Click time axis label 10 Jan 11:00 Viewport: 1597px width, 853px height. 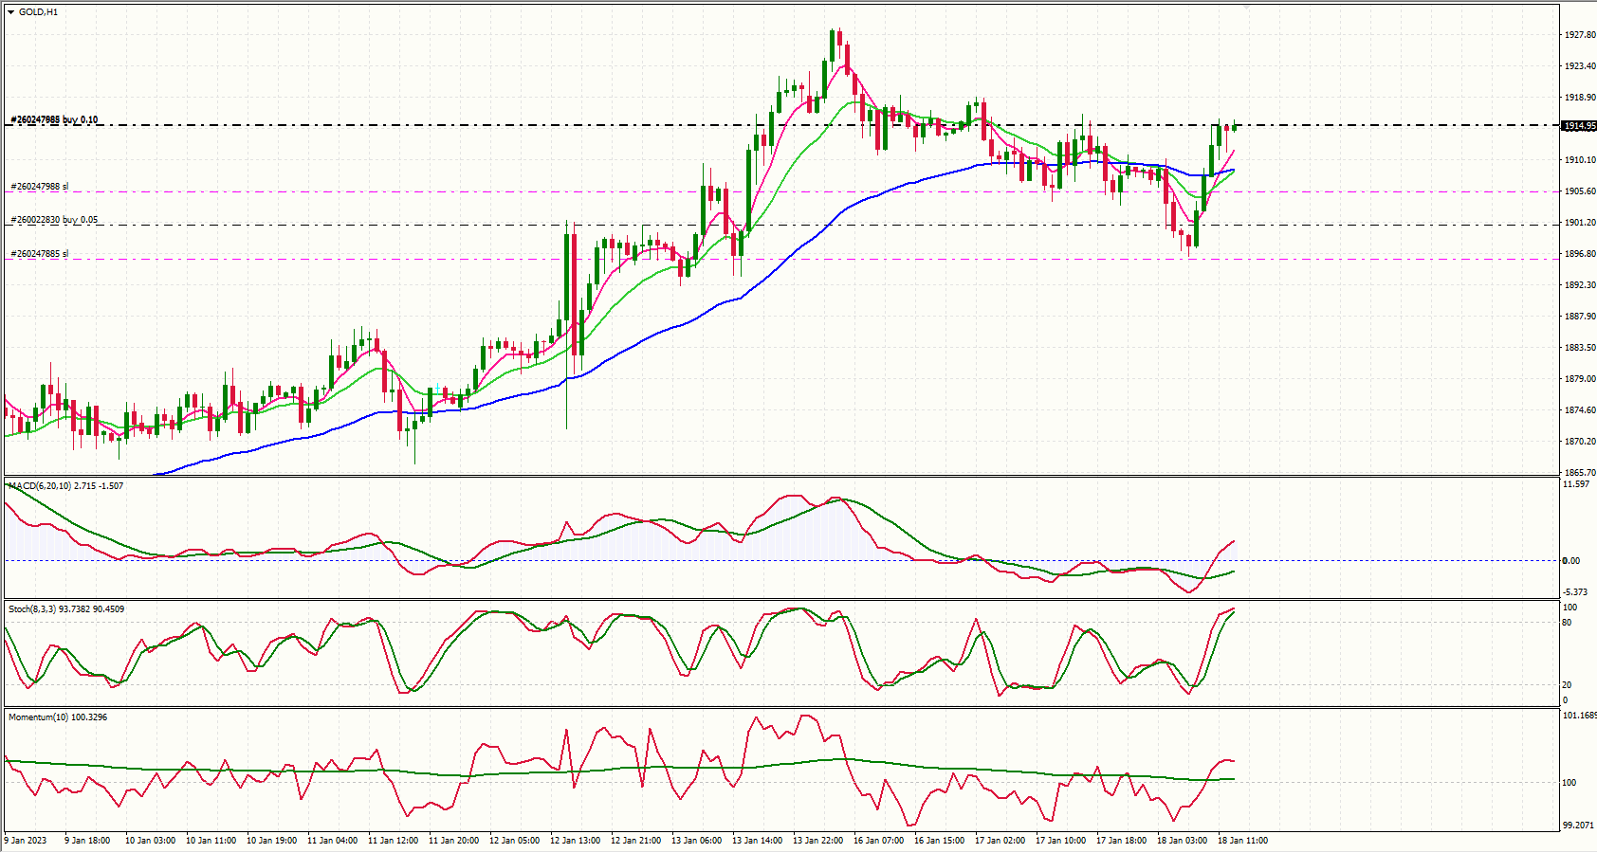(x=211, y=841)
